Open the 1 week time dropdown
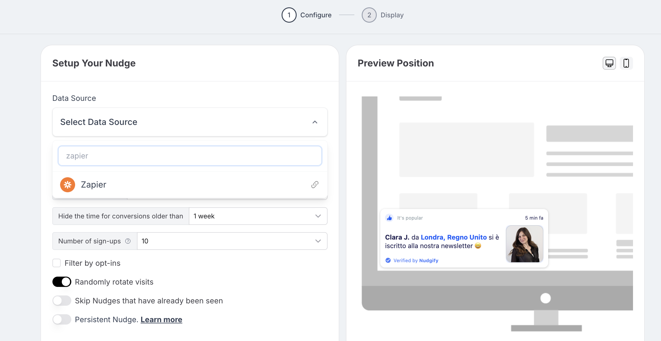This screenshot has width=661, height=341. click(258, 216)
